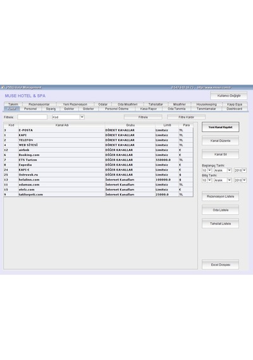Click the Rezervasyon Listele button
The height and width of the screenshot is (360, 253).
(220, 196)
